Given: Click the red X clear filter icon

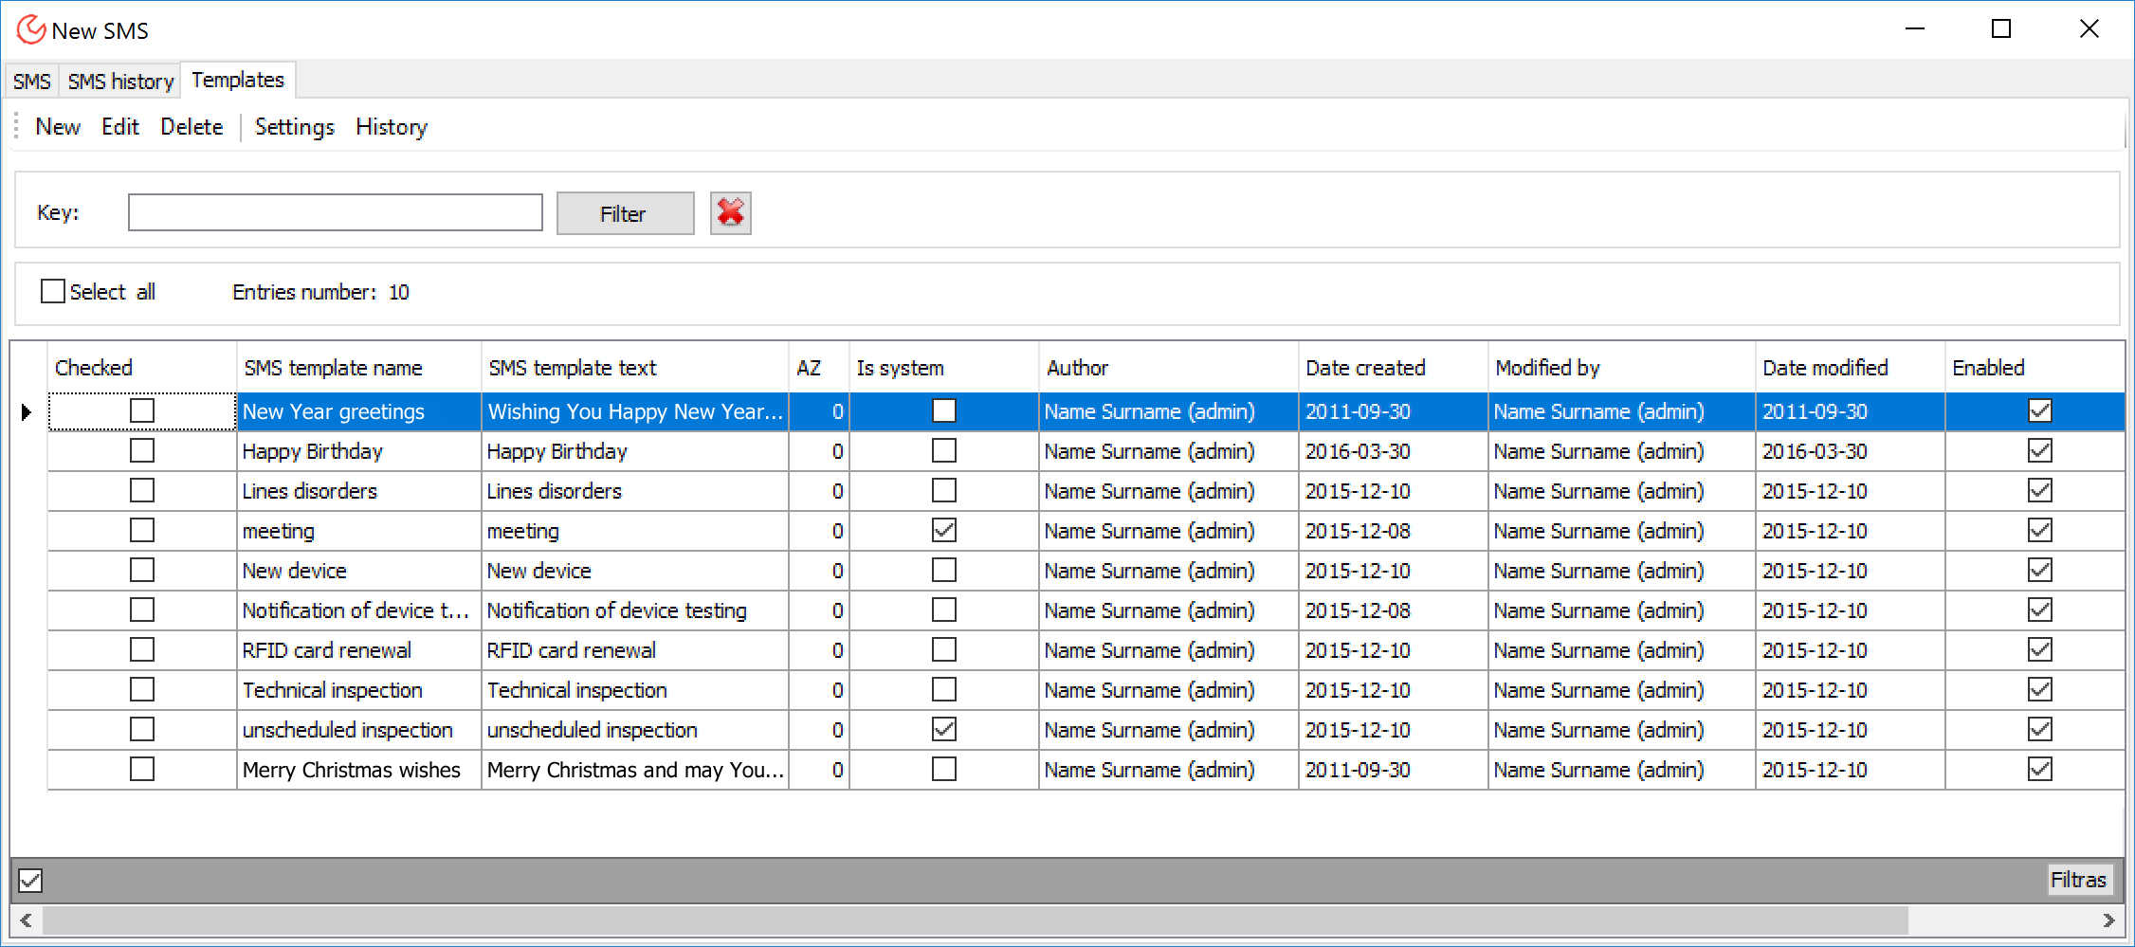Looking at the screenshot, I should 730,212.
